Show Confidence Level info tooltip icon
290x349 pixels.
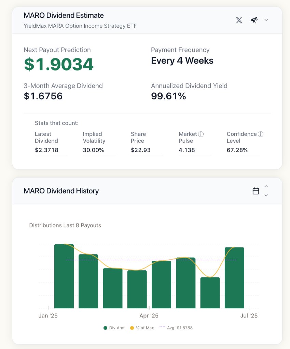pyautogui.click(x=261, y=134)
